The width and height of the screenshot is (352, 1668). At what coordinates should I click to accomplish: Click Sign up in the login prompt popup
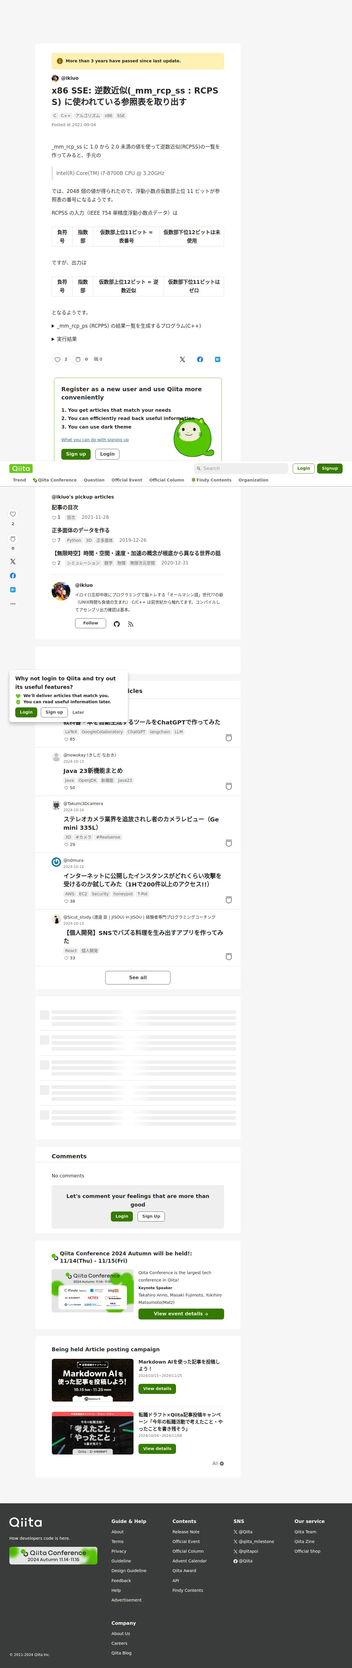click(54, 712)
